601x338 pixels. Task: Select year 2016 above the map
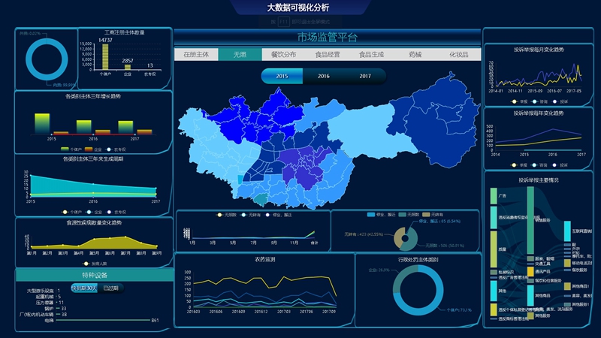click(323, 76)
